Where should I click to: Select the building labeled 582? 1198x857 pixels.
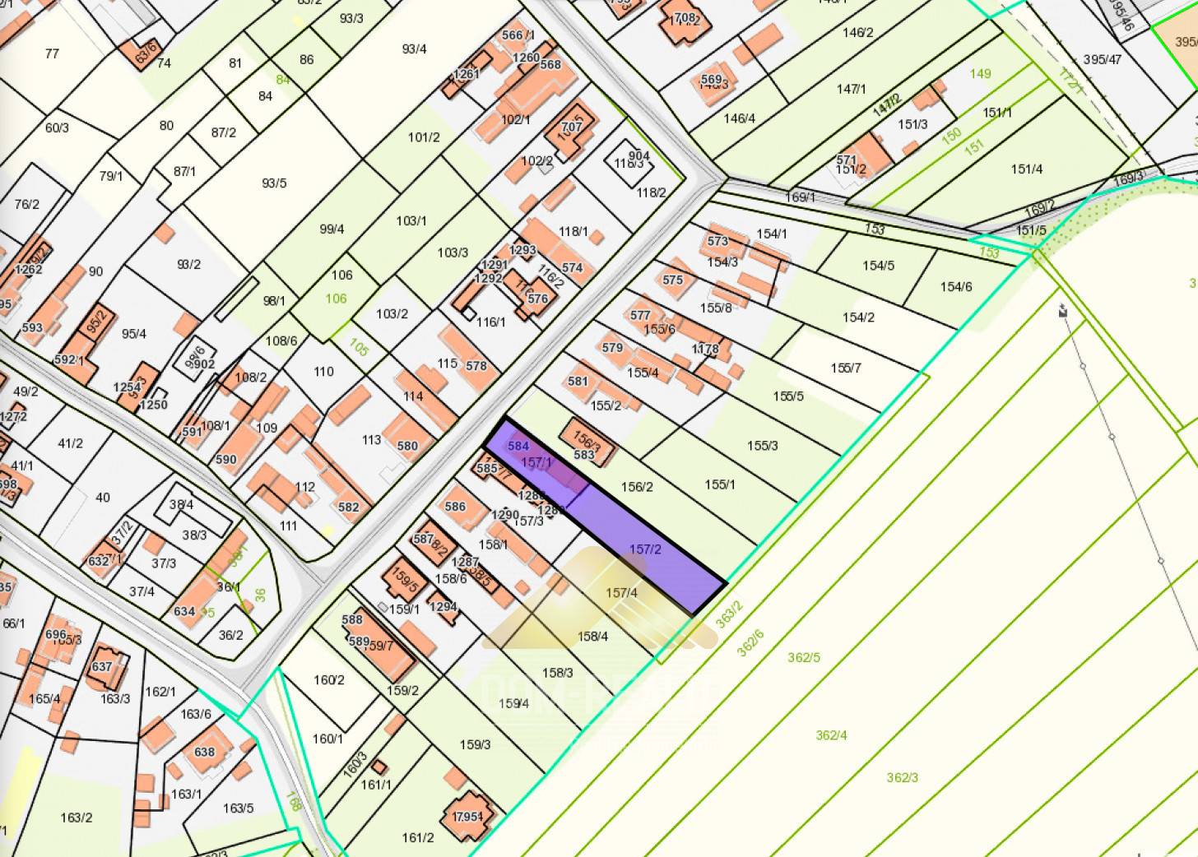(x=349, y=507)
